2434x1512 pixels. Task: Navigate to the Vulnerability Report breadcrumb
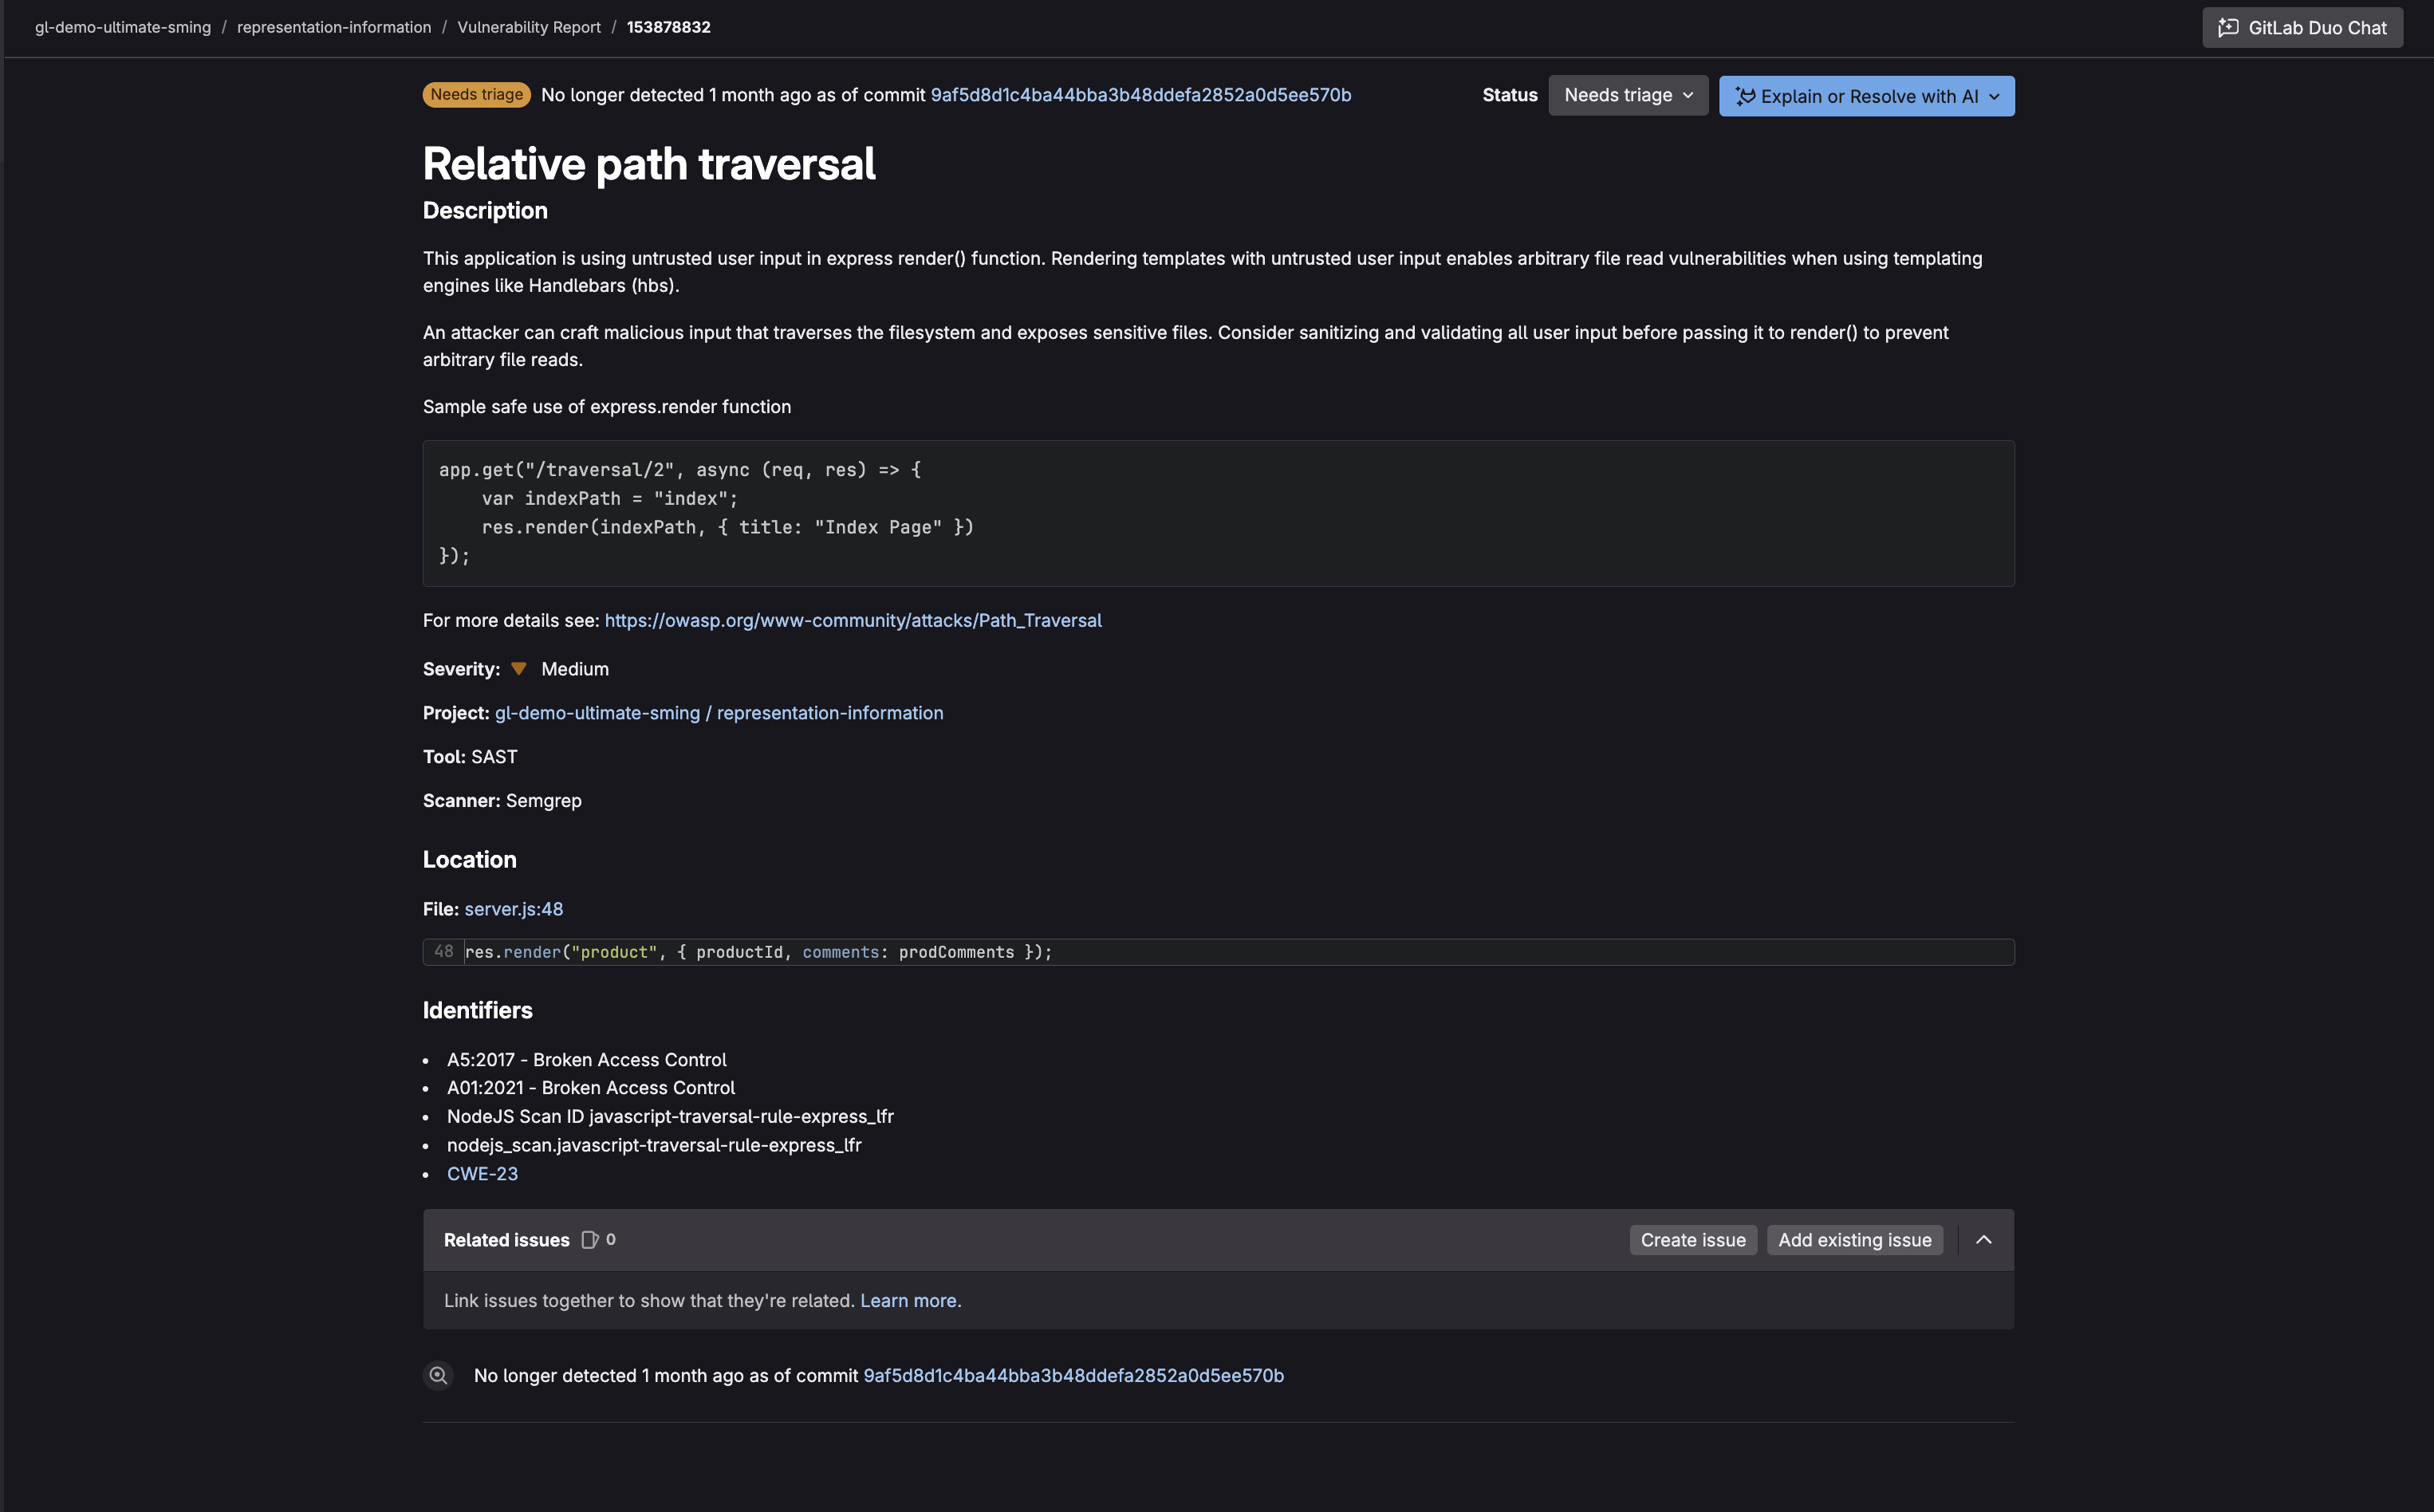coord(529,27)
